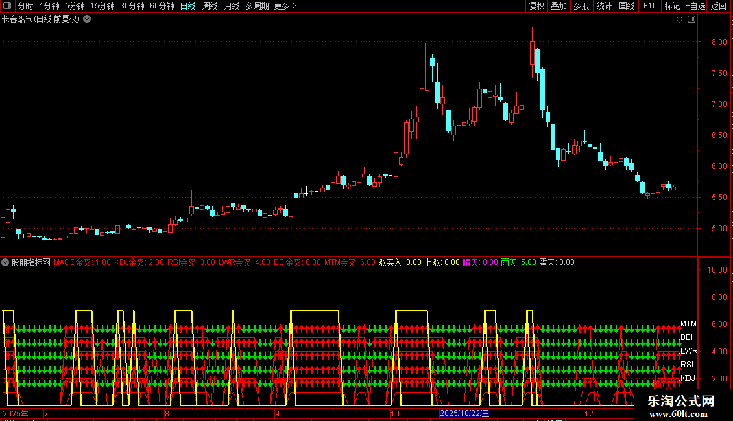Open the 长春燃气 chart title dropdown
Image resolution: width=733 pixels, height=421 pixels.
tap(87, 19)
